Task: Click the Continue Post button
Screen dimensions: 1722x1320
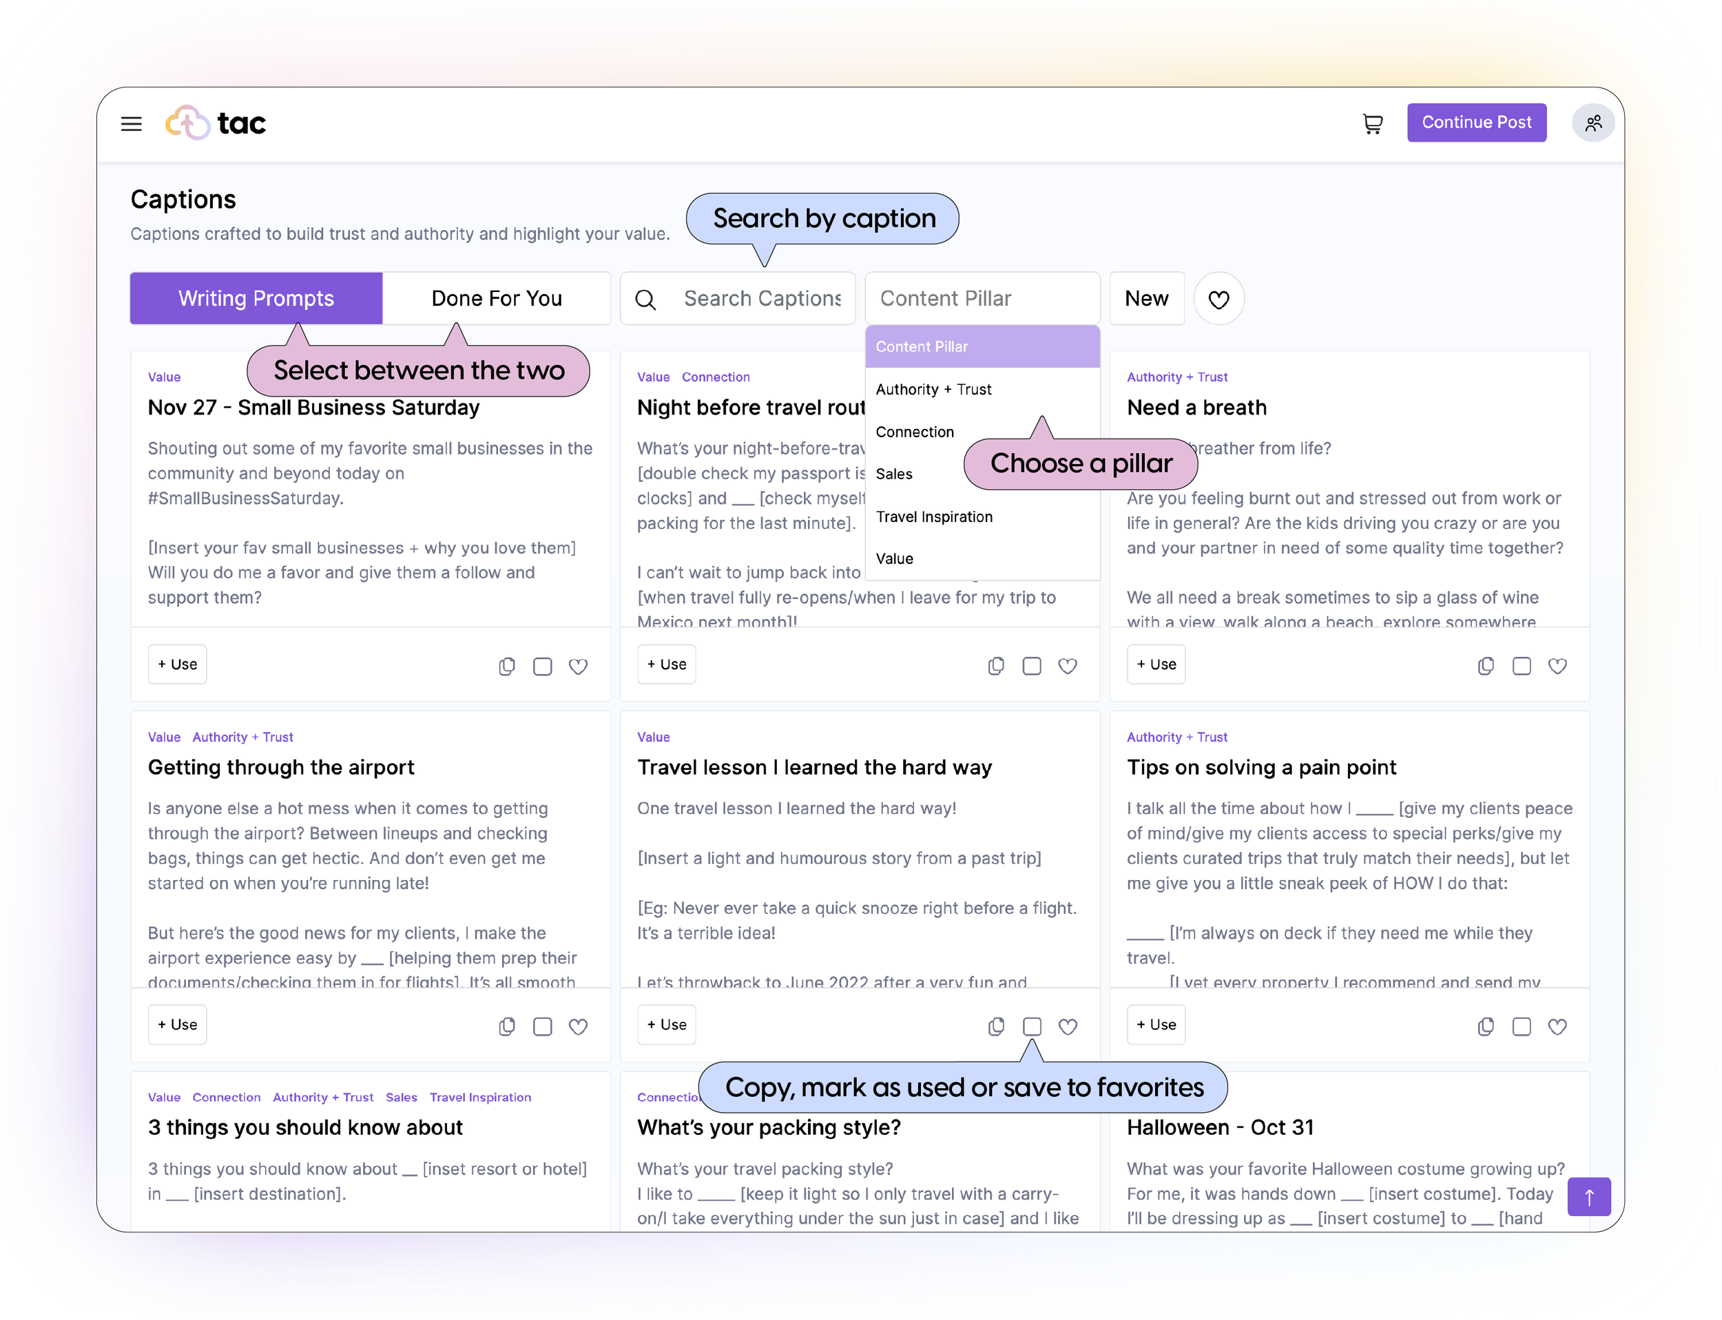Action: (x=1476, y=123)
